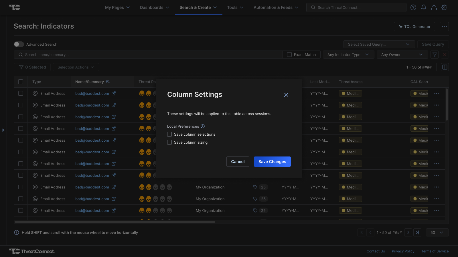The image size is (458, 257).
Task: Check the Save column sizing option
Action: click(169, 142)
